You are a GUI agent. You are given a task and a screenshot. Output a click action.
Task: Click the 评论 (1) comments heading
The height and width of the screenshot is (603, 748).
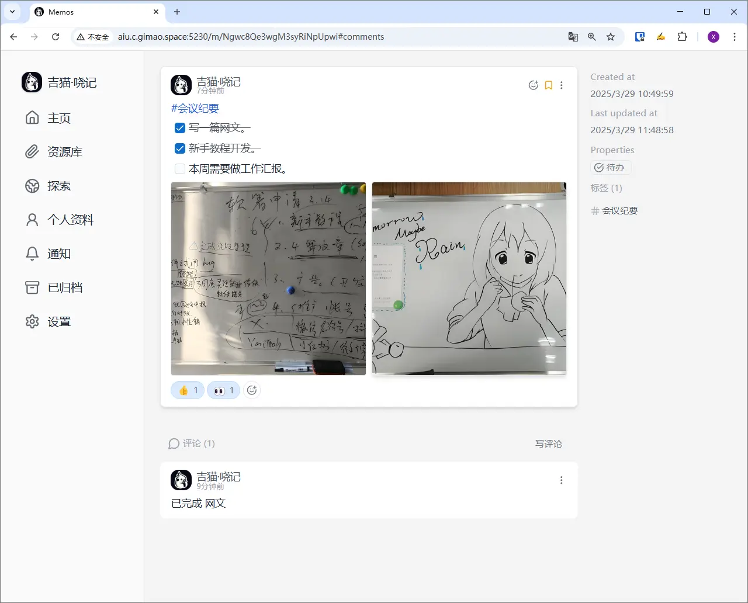pos(192,444)
